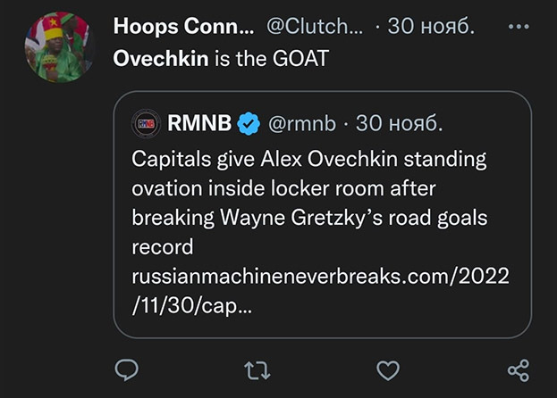The image size is (557, 398).
Task: Click the @Clutch... username handle
Action: 315,27
